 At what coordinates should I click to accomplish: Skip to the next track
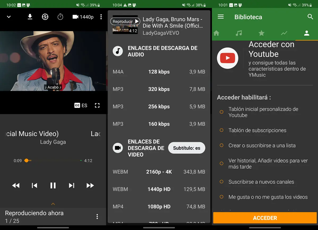point(72,185)
